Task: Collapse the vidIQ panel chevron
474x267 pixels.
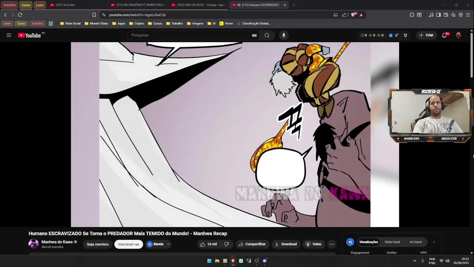Action: 434,242
